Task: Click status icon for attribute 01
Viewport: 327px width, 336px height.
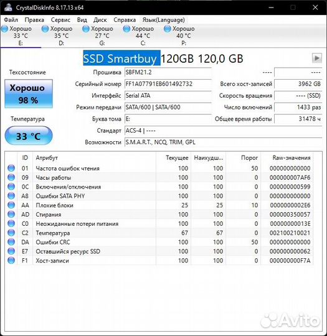Action: 11,168
